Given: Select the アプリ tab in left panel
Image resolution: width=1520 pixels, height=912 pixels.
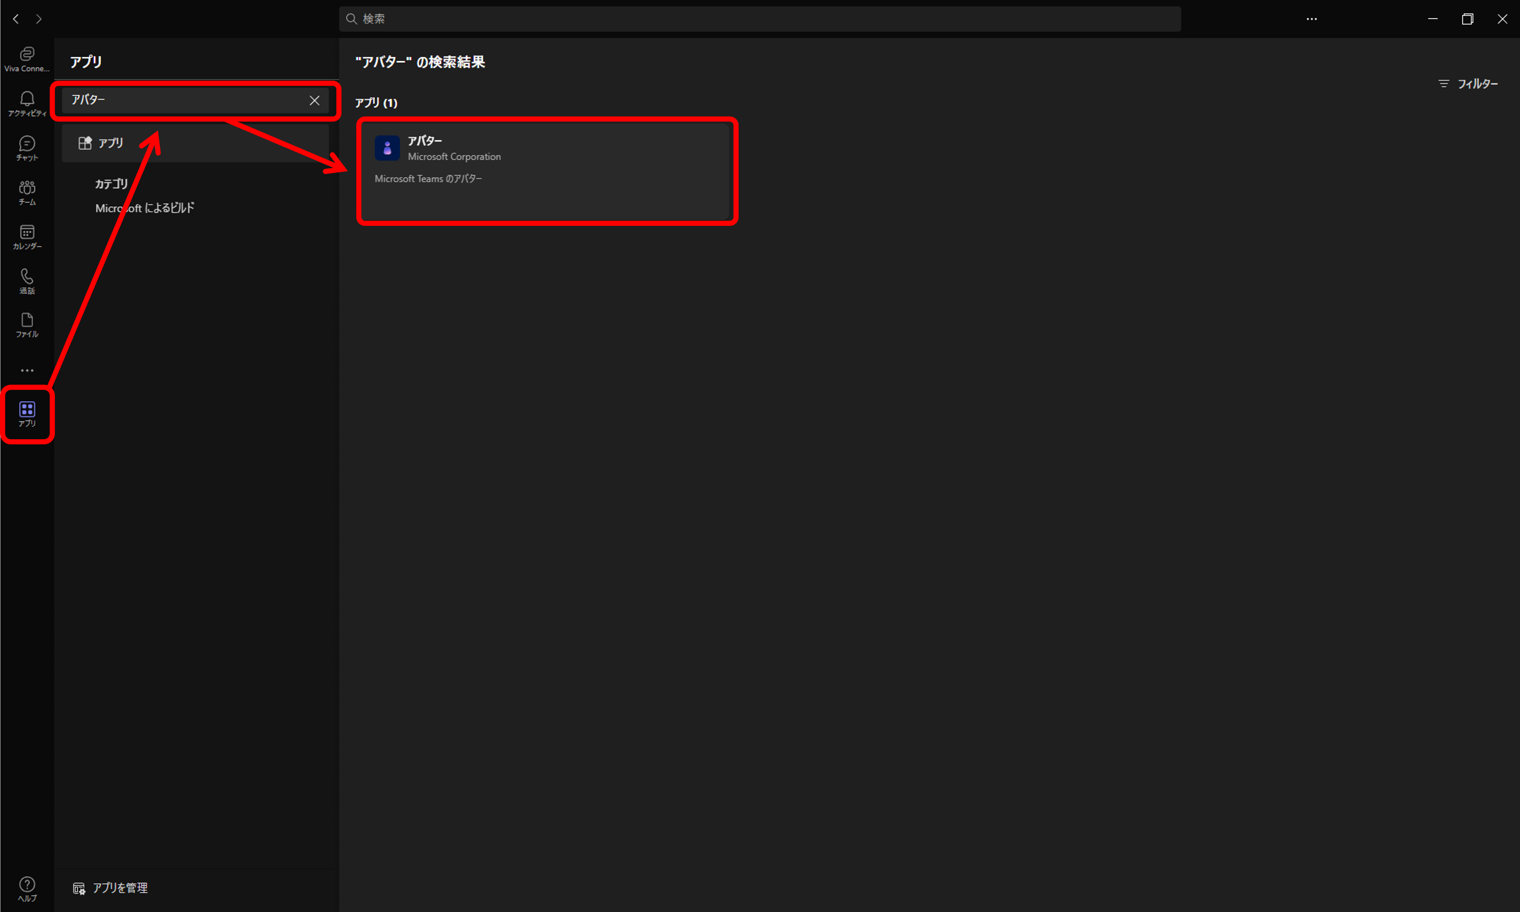Looking at the screenshot, I should pyautogui.click(x=195, y=143).
